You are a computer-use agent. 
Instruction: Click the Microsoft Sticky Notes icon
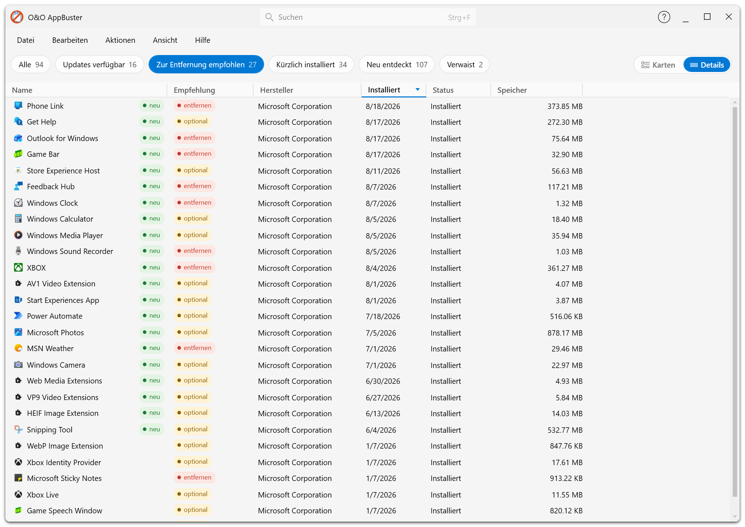tap(18, 478)
